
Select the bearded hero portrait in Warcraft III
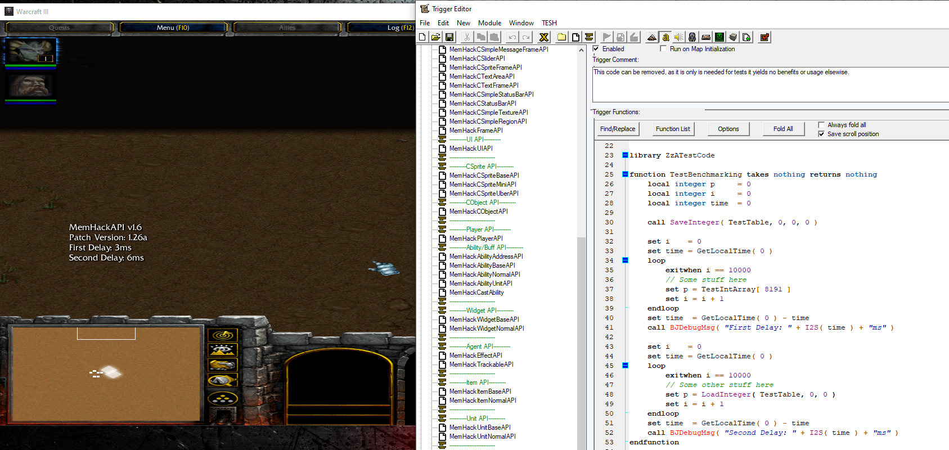coord(31,85)
